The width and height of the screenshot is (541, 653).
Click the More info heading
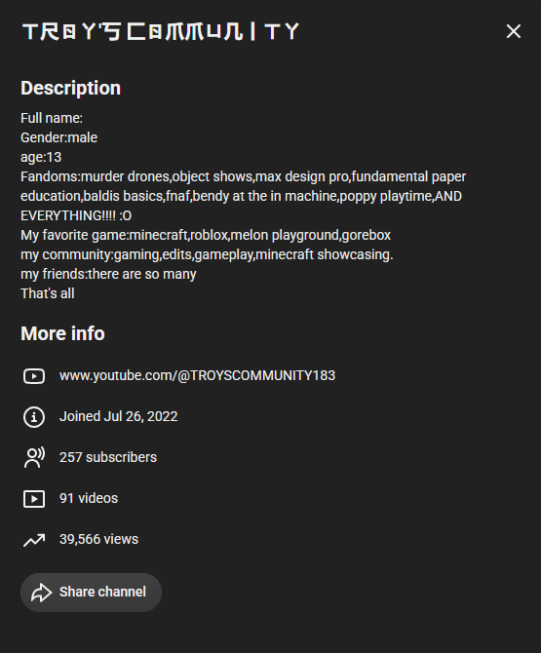point(62,333)
